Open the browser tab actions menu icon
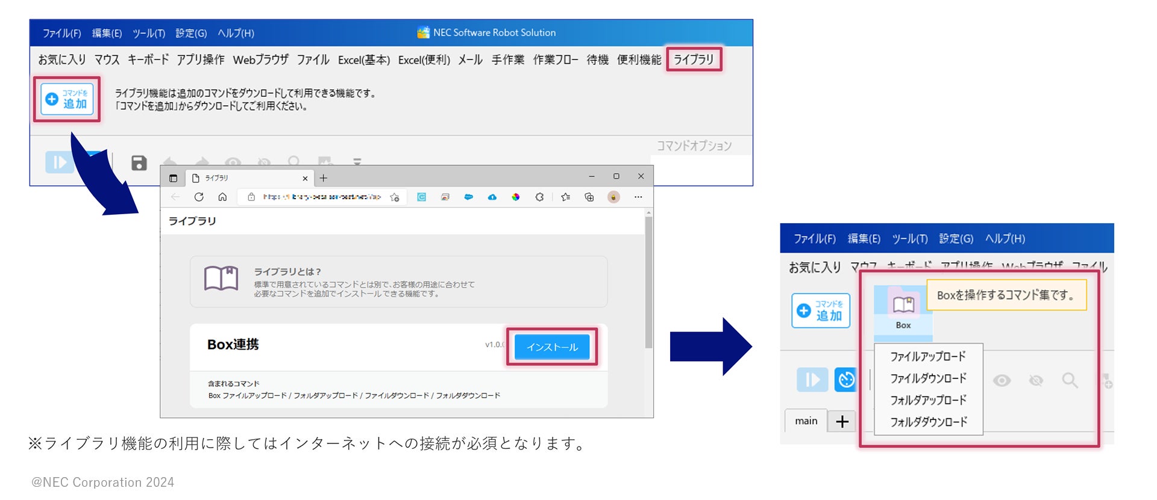This screenshot has height=500, width=1157. tap(173, 178)
